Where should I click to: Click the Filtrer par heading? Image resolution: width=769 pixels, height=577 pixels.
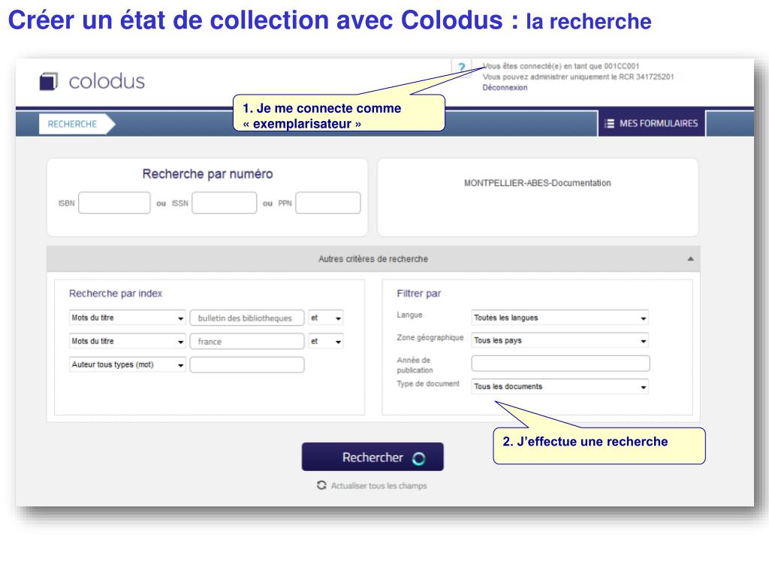[419, 294]
